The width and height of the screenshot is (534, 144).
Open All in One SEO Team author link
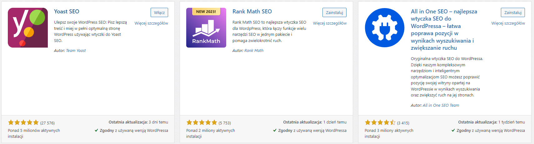point(441,105)
